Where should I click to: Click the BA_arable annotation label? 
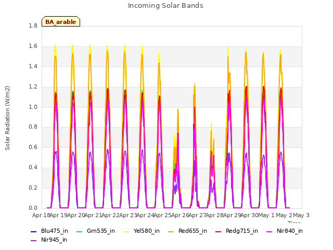point(61,22)
